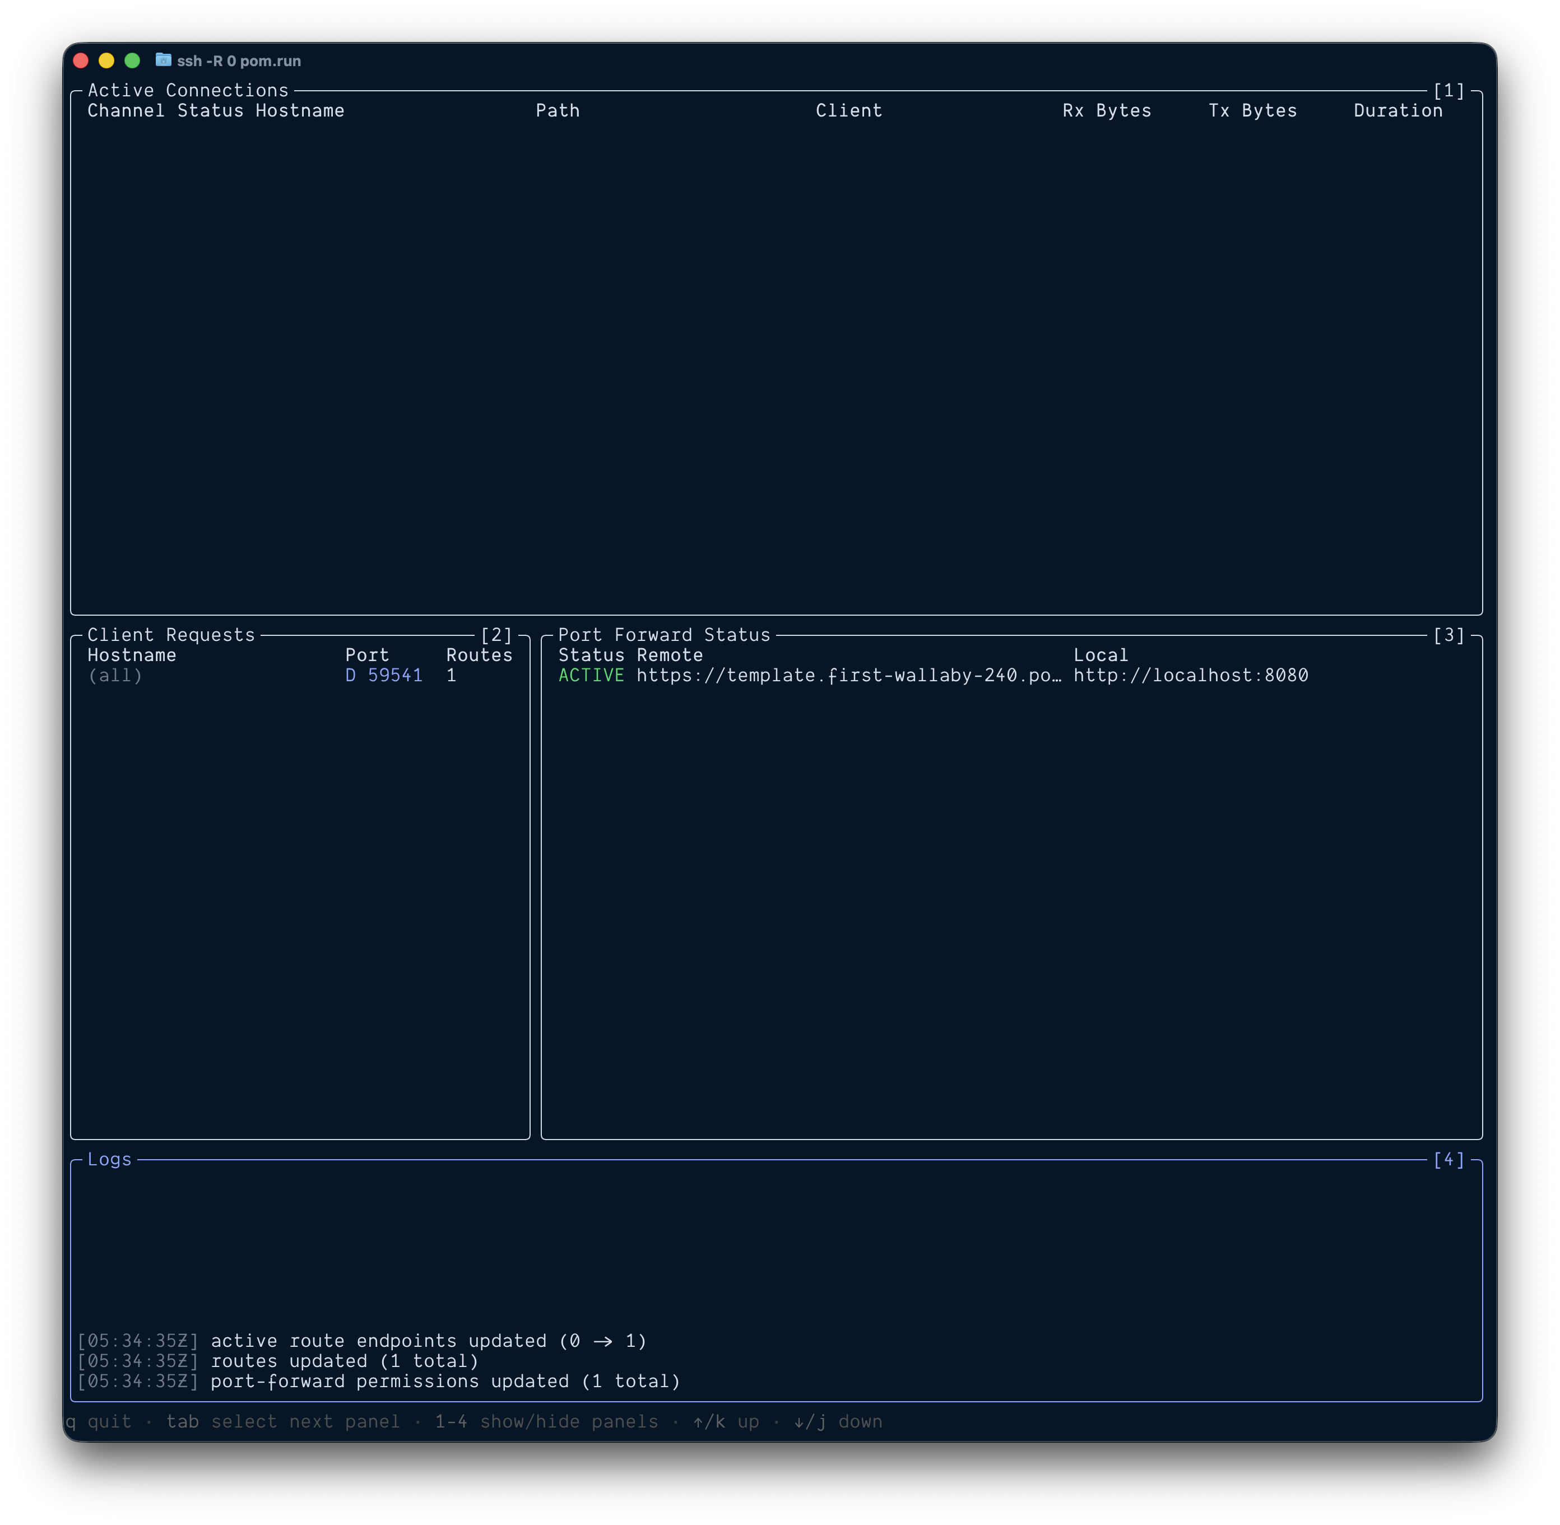This screenshot has width=1560, height=1525.
Task: Click the port value D 59541
Action: [x=384, y=675]
